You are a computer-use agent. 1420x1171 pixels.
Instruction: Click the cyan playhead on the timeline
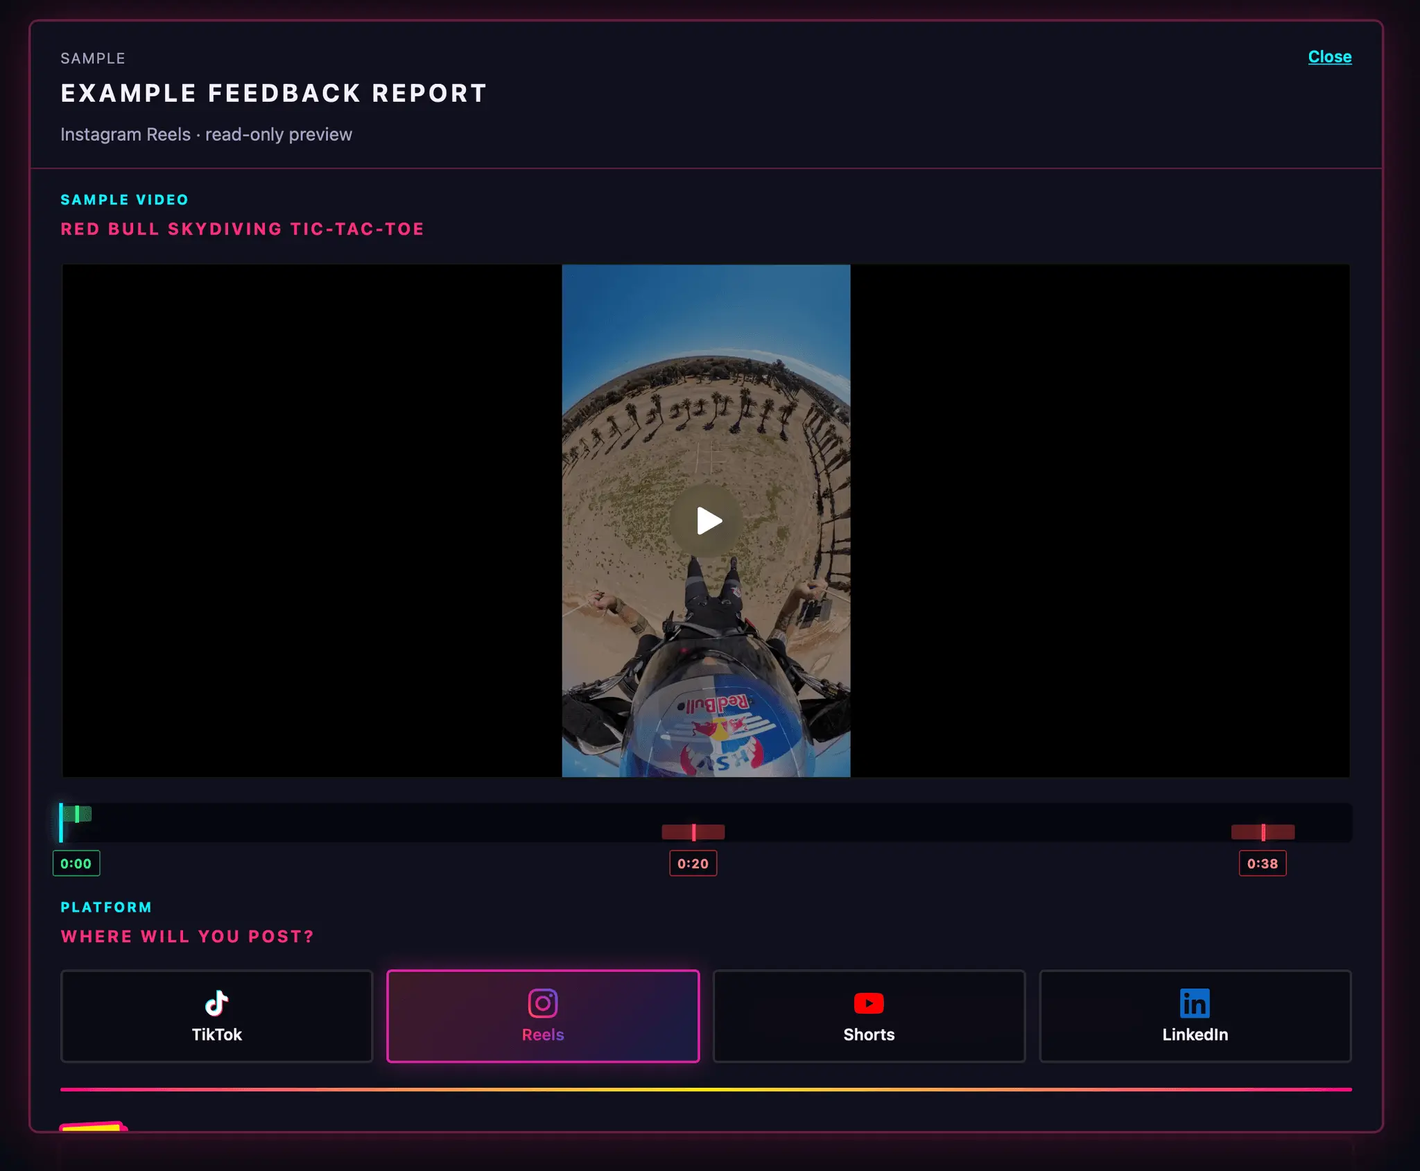point(61,823)
